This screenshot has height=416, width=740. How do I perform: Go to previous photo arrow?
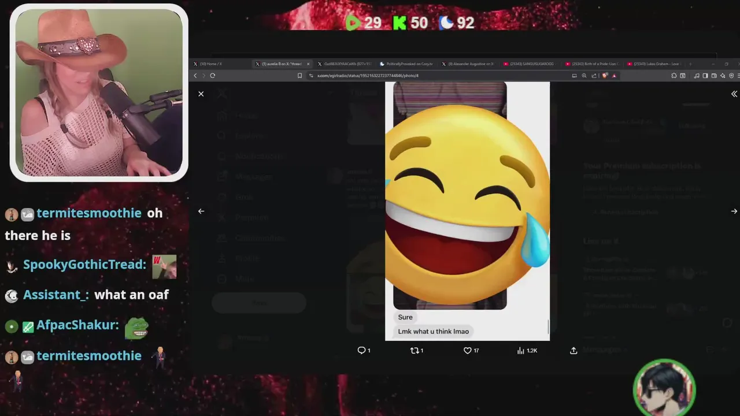coord(201,211)
